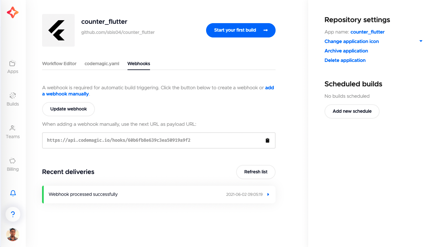Click the Flutter app icon thumbnail
Screen dimensions: 437x247
coord(58,30)
